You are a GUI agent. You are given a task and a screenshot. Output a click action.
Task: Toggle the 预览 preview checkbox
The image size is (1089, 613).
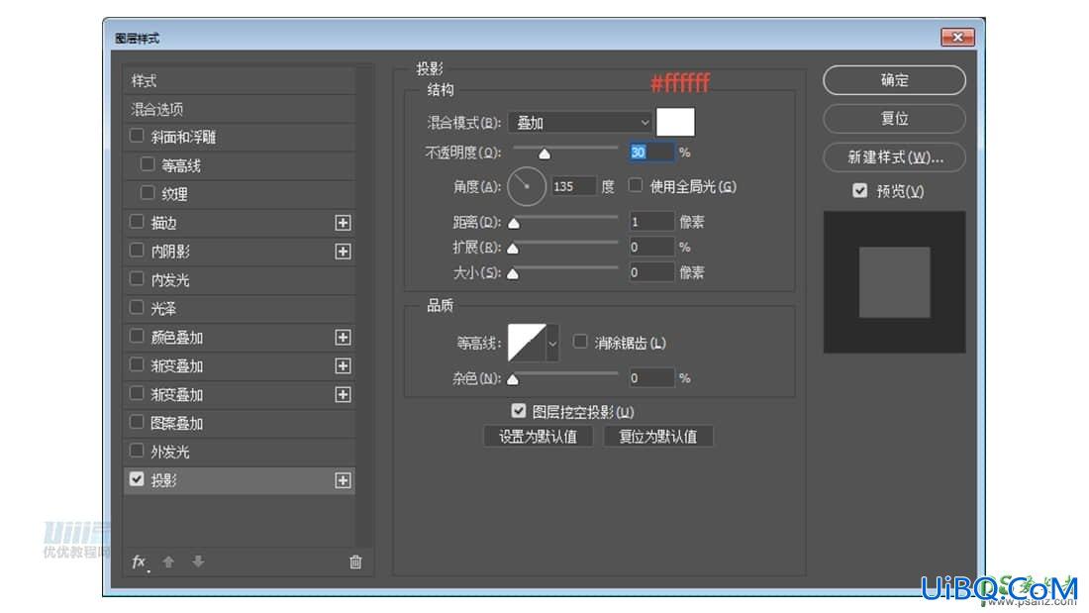[859, 190]
